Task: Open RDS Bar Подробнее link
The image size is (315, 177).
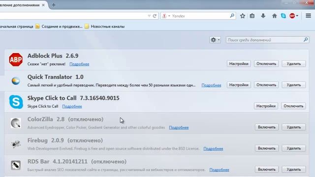Action: pyautogui.click(x=219, y=170)
